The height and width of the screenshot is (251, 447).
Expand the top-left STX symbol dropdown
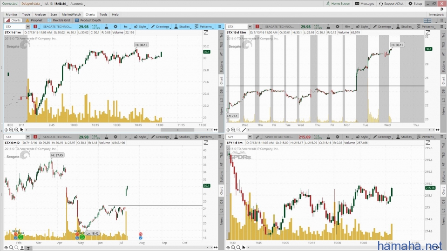coord(27,27)
